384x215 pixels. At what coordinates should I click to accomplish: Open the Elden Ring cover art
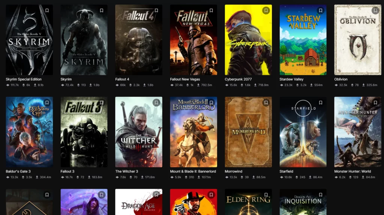click(x=248, y=202)
